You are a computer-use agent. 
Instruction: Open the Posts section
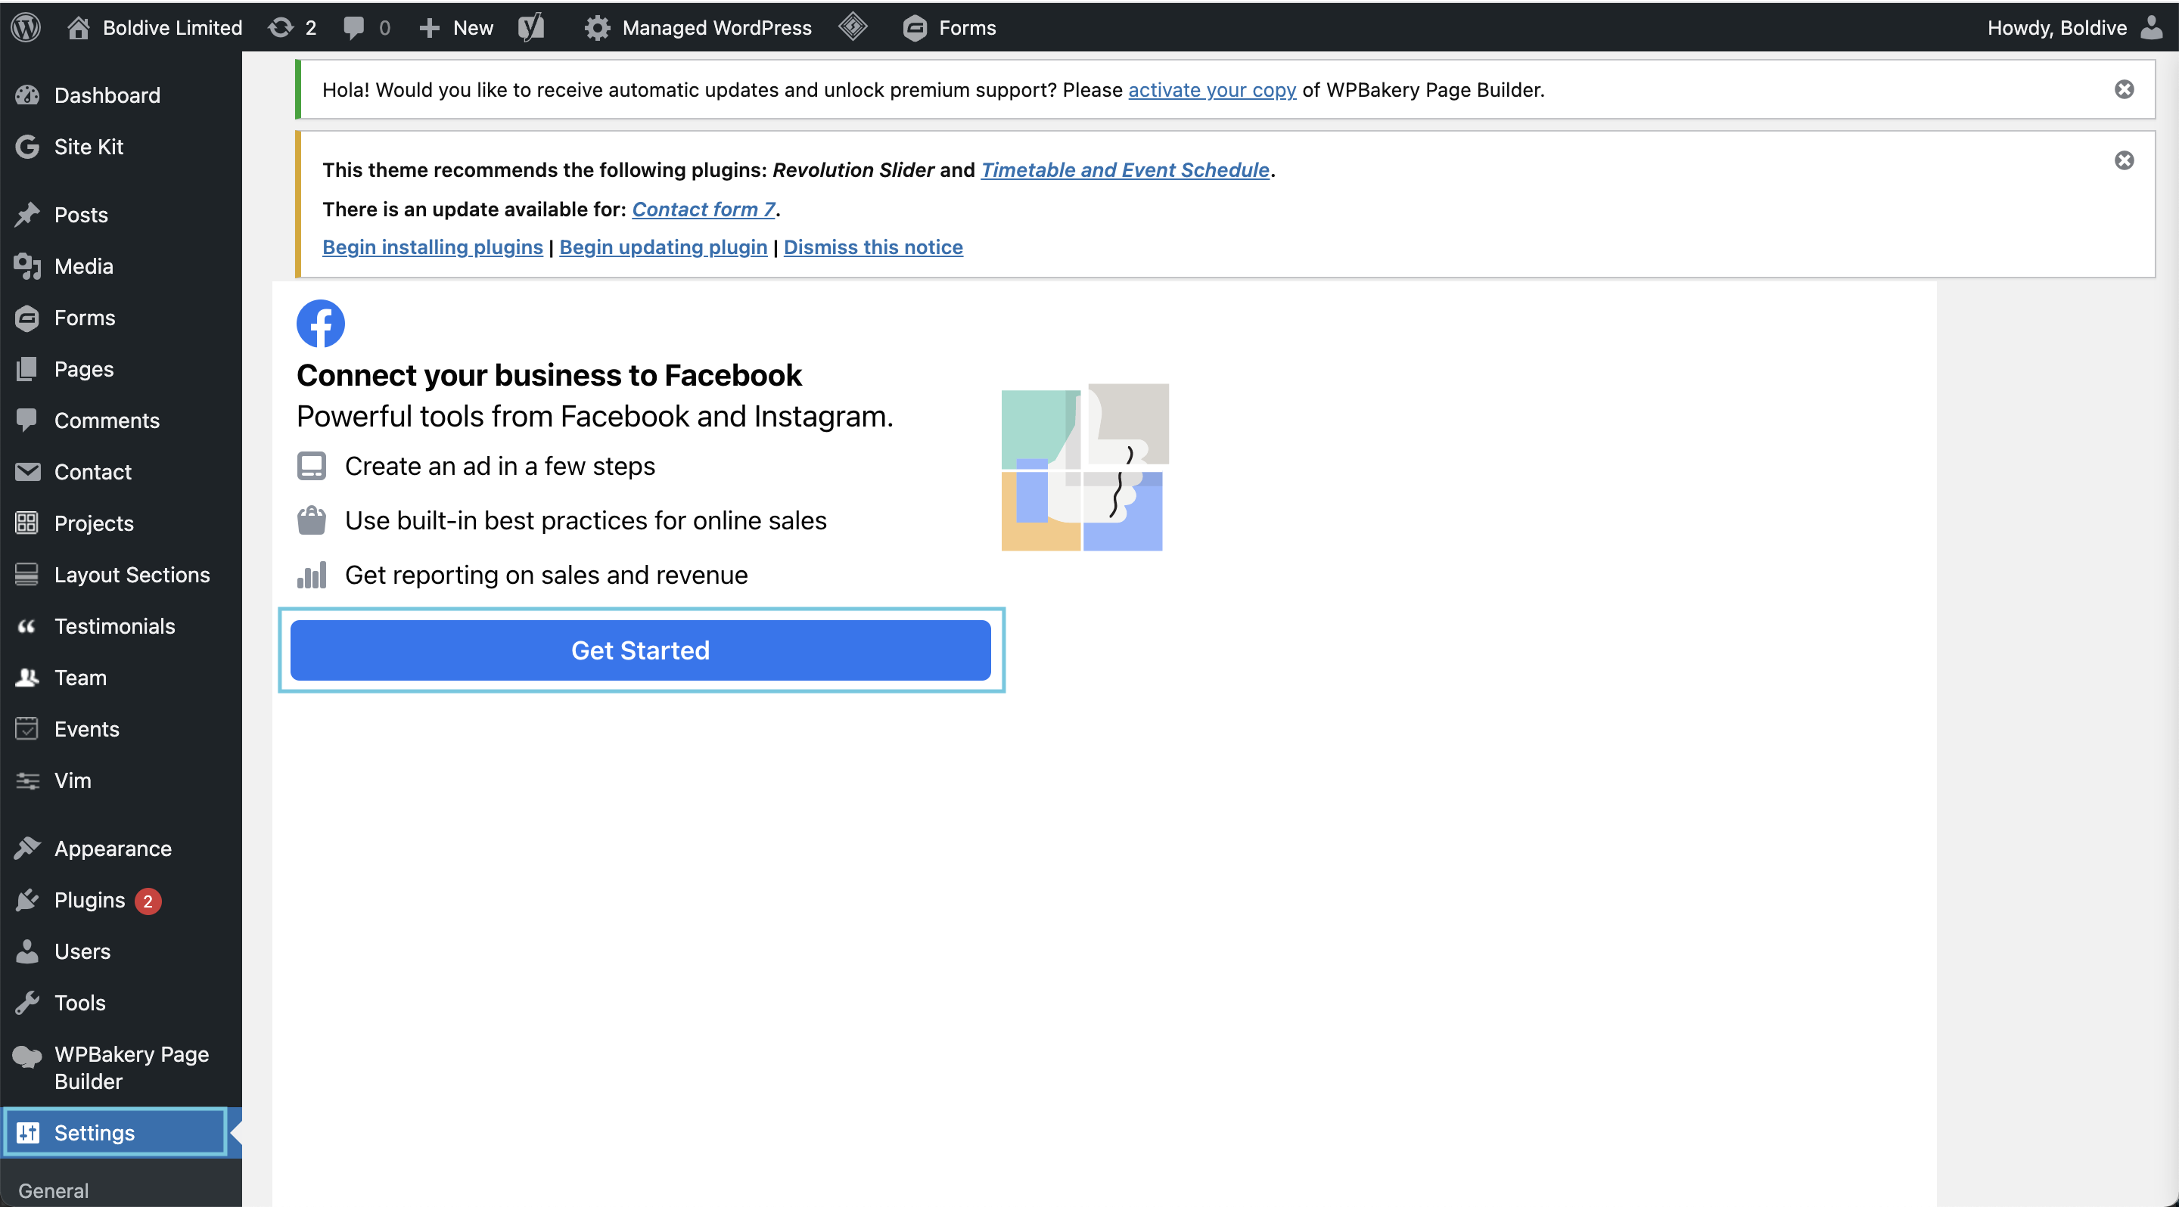80,214
